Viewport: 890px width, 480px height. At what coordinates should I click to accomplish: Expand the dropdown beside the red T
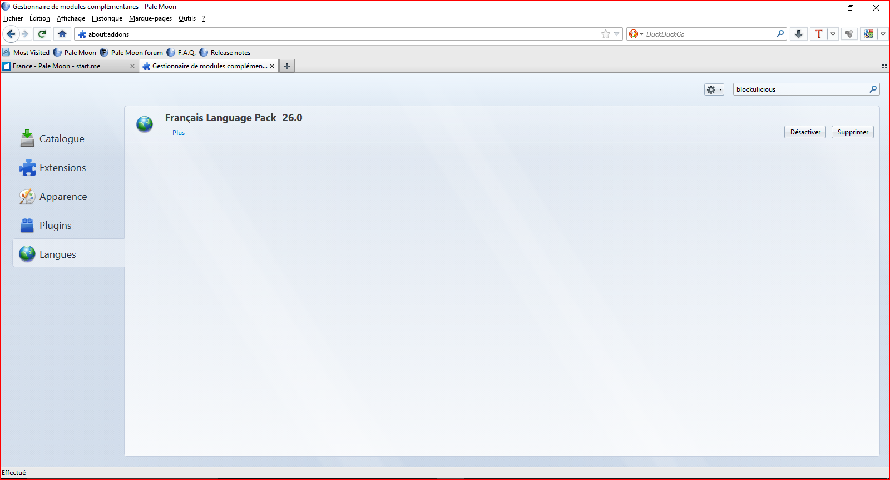833,34
